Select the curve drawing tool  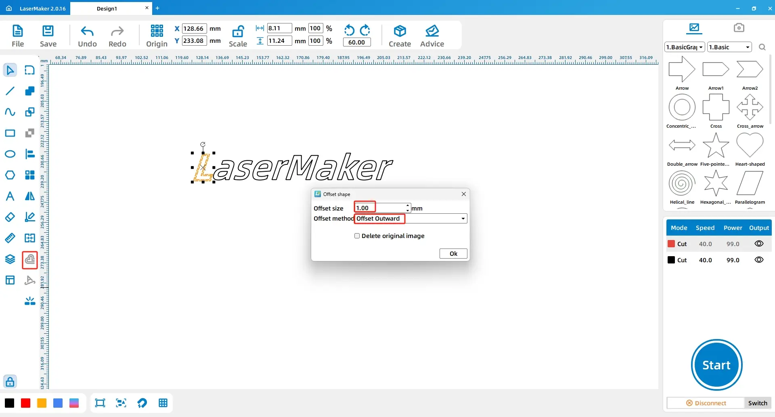coord(10,112)
